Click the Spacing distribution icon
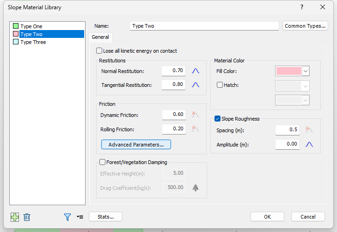Viewport: 337px width, 232px height. [310, 130]
